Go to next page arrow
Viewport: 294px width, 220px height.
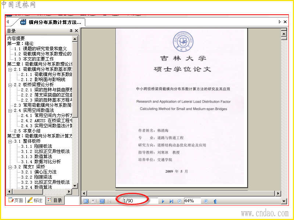coord(163,201)
